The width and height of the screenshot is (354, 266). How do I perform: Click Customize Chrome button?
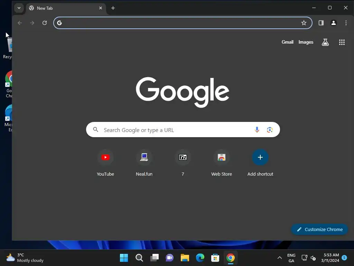(319, 229)
